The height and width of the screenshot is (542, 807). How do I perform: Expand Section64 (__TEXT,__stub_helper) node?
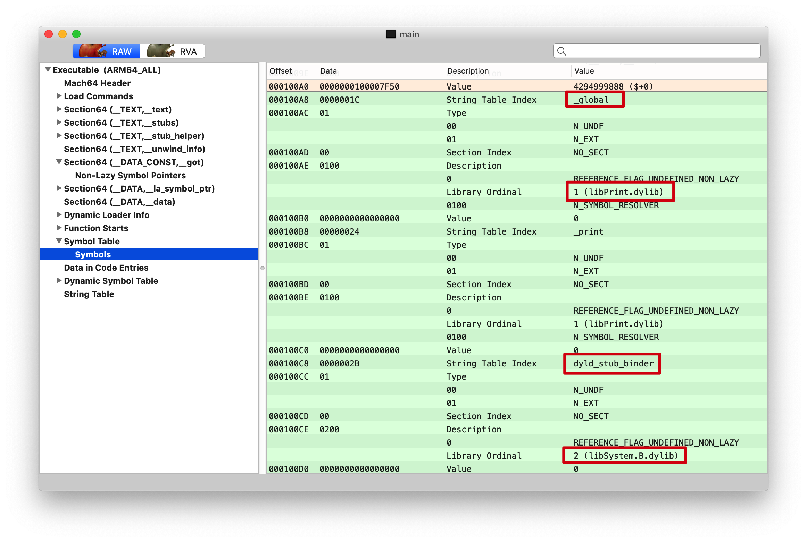[x=59, y=136]
